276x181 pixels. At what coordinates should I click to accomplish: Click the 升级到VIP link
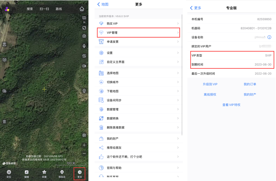point(210,84)
